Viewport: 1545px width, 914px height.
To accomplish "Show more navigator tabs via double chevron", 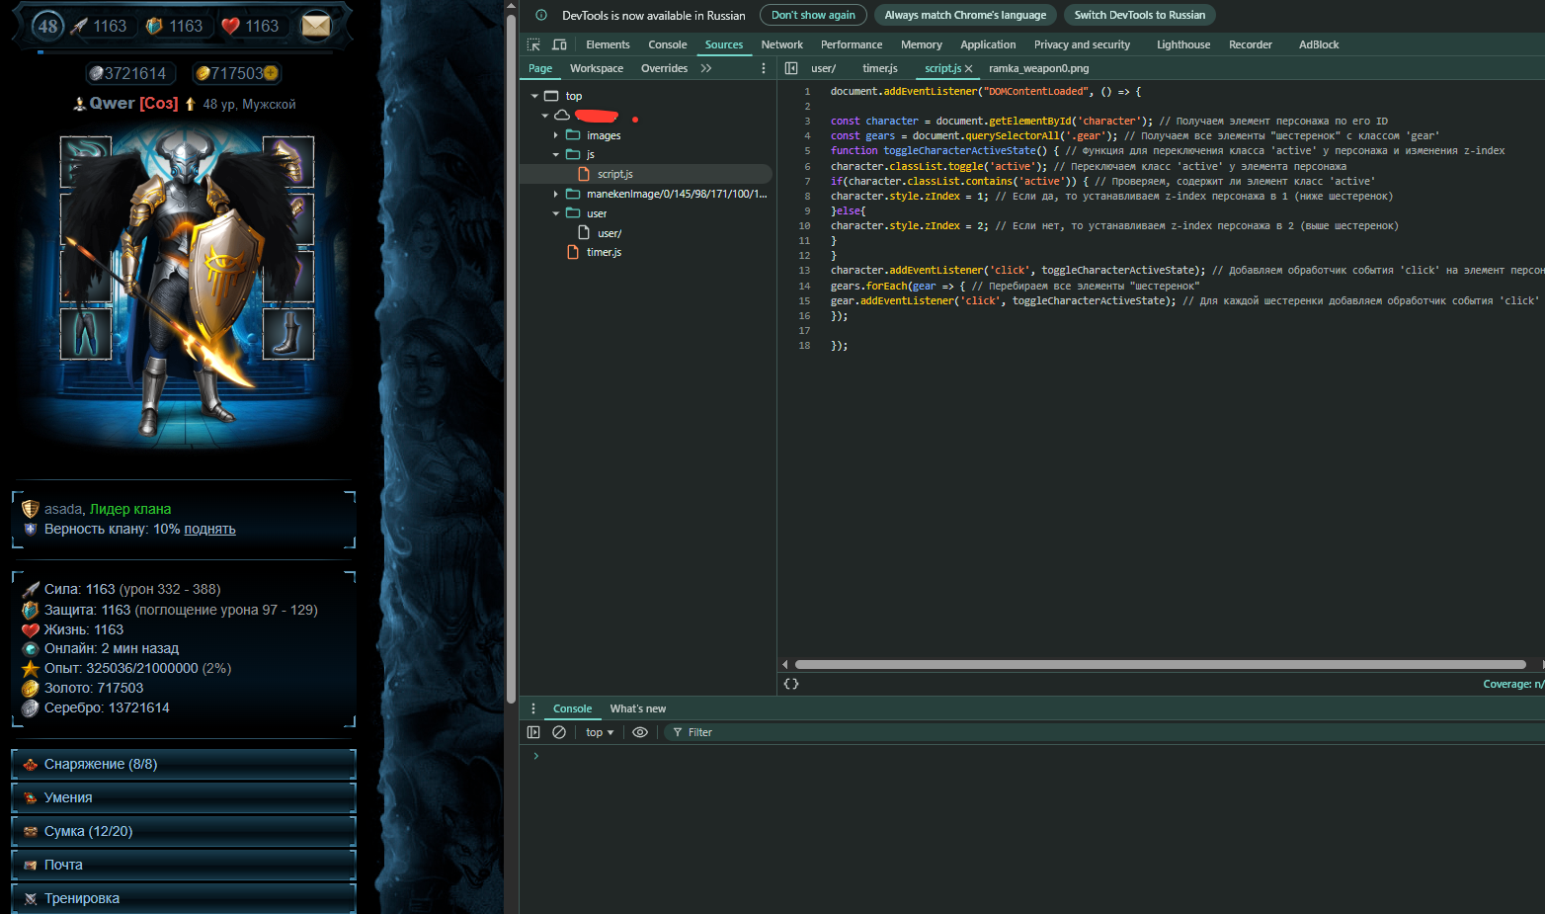I will click(x=706, y=68).
